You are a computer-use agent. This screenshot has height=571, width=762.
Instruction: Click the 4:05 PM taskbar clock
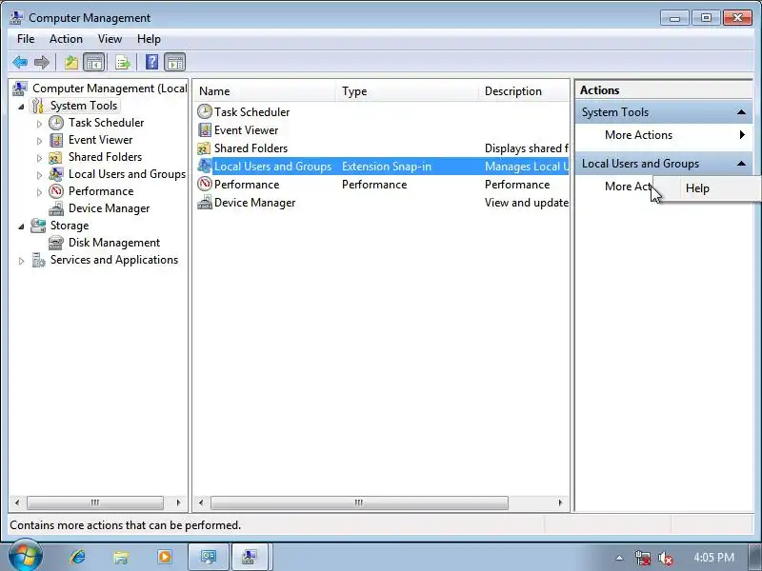[x=713, y=558]
